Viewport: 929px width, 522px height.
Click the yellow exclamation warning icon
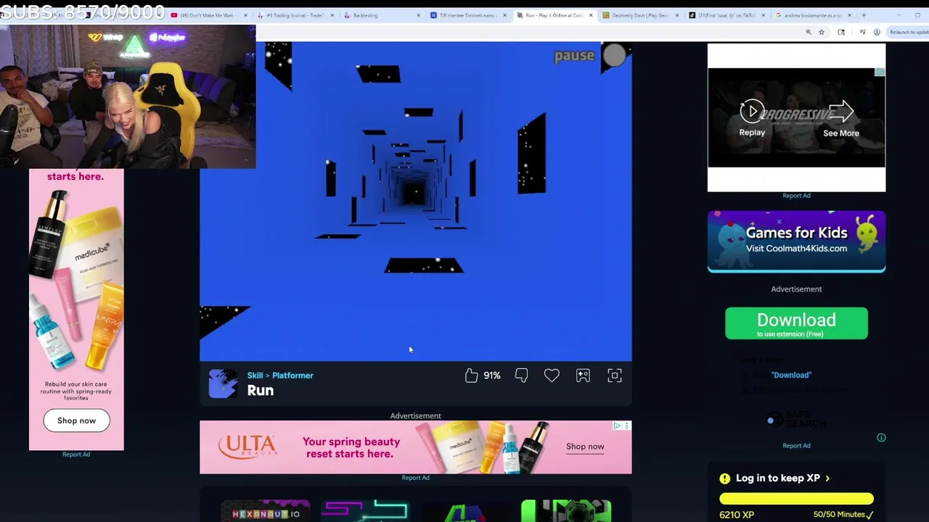[724, 478]
